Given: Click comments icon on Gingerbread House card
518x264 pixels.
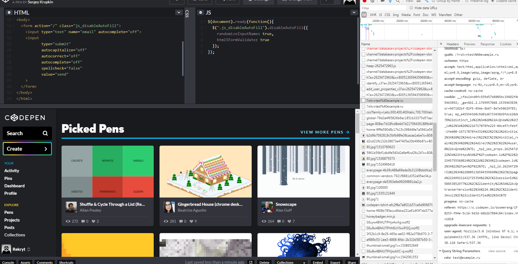Looking at the screenshot, I should coord(181,221).
